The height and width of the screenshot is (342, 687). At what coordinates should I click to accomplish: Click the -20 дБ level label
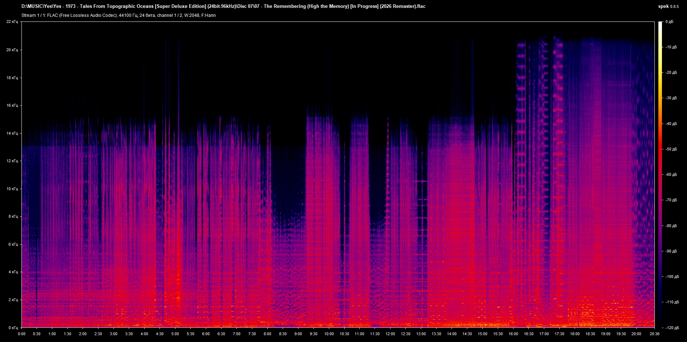[x=671, y=73]
